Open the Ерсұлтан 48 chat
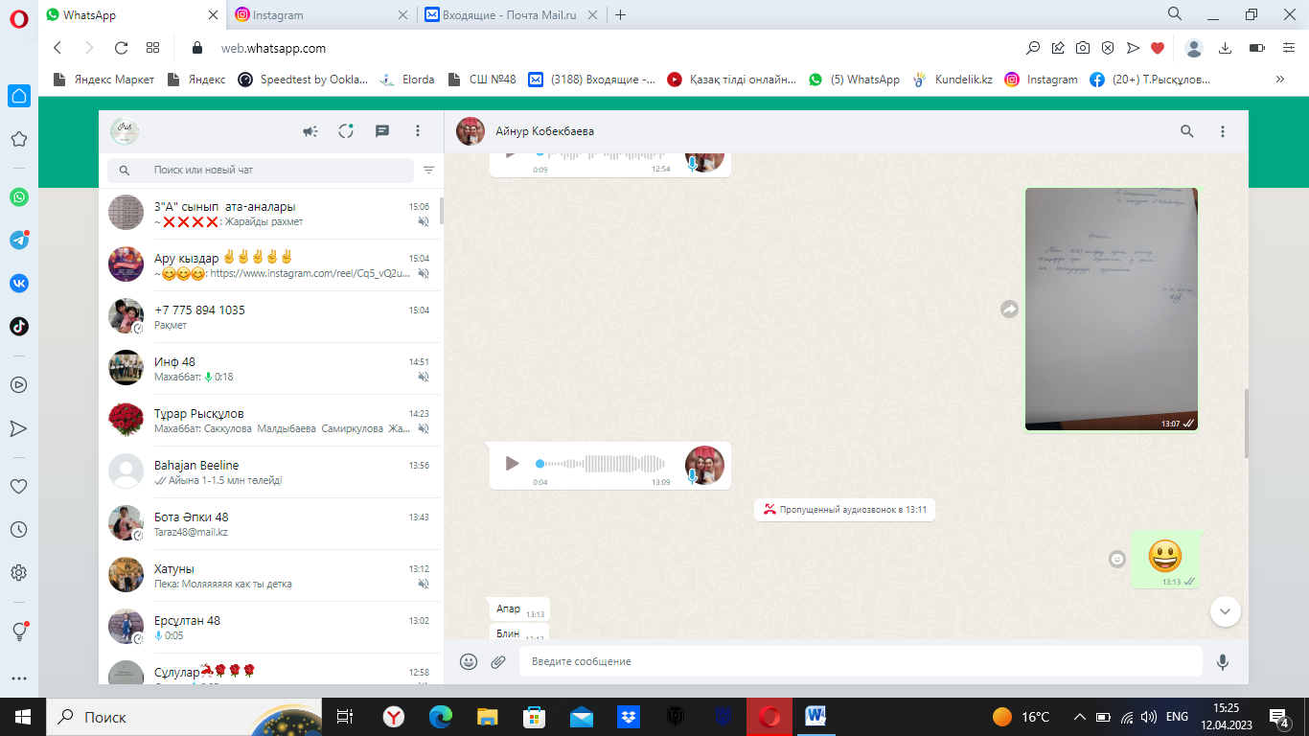The image size is (1309, 736). coord(271,628)
